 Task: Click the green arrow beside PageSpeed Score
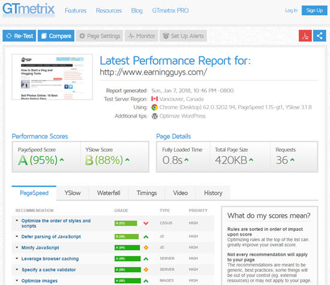click(x=62, y=160)
